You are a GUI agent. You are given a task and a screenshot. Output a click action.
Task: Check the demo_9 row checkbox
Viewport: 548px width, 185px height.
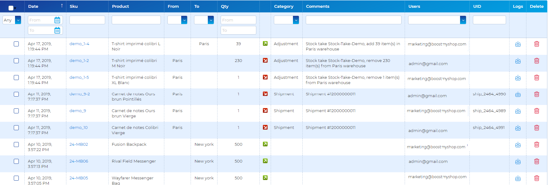(16, 111)
